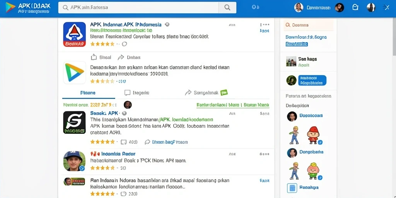396x198 pixels.
Task: Click verified badge beside Senek APK title
Action: coord(124,113)
